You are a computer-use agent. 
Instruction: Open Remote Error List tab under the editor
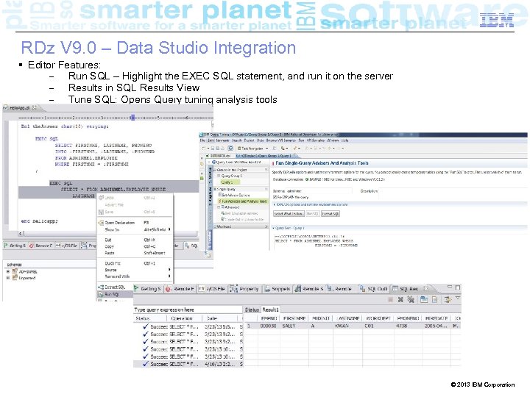pyautogui.click(x=41, y=246)
